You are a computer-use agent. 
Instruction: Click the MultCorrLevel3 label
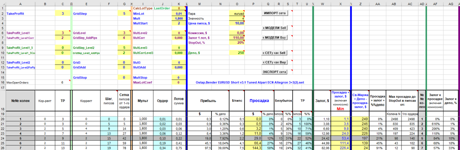pyautogui.click(x=143, y=53)
